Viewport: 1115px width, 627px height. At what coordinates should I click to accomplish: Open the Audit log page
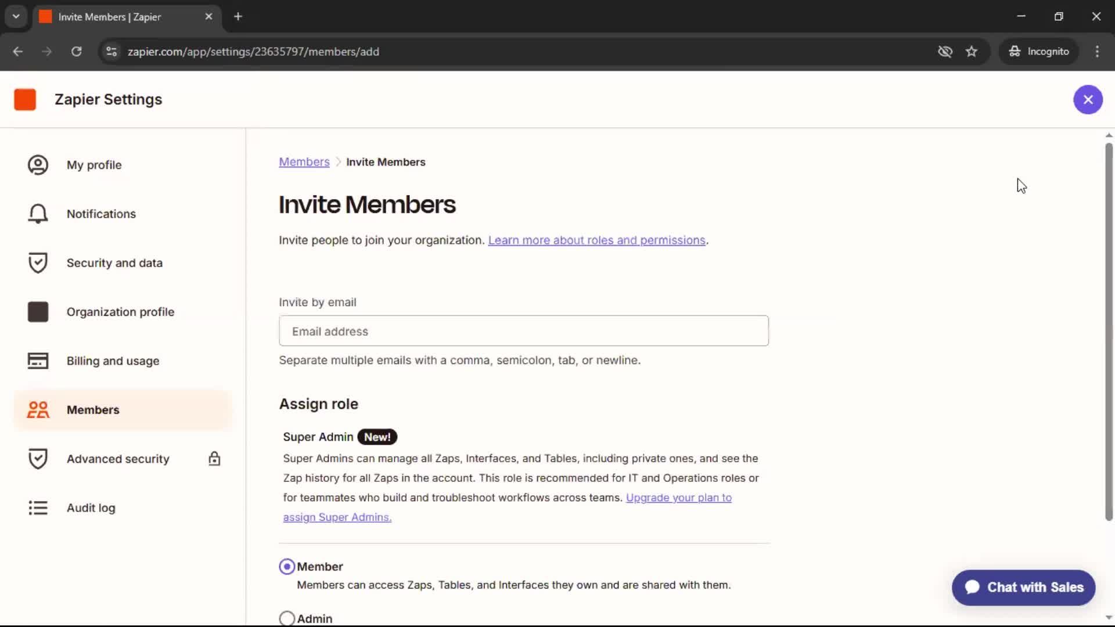click(123, 508)
